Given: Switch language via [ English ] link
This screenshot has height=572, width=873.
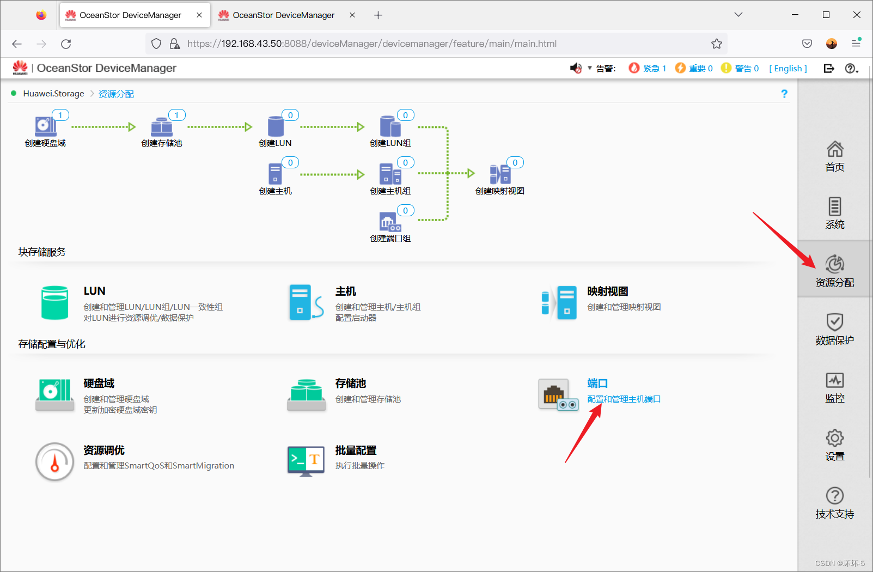Looking at the screenshot, I should point(788,68).
